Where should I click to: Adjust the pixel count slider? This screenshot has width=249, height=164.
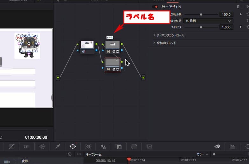[x=201, y=14]
